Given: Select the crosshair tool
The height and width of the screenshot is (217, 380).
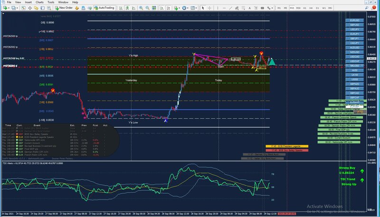Looking at the screenshot, I should click(x=209, y=8).
